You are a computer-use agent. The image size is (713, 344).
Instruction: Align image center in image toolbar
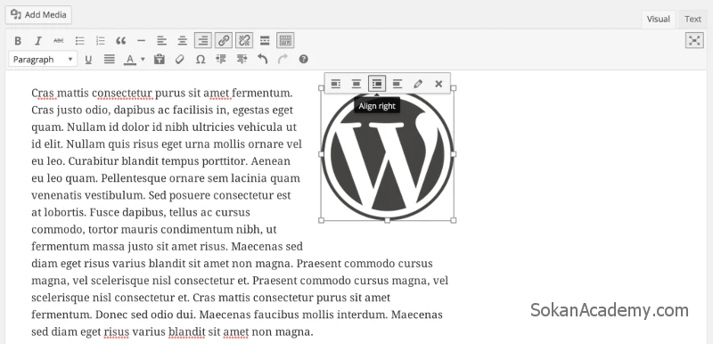click(356, 84)
